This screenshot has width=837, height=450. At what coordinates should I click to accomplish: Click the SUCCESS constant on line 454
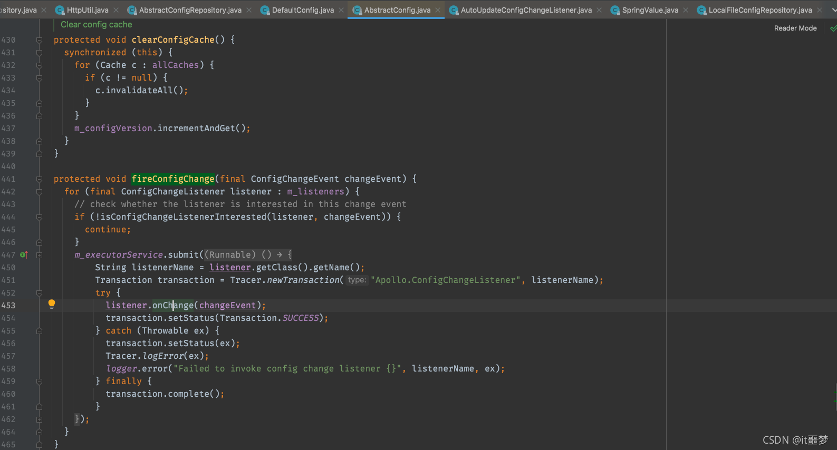coord(301,318)
